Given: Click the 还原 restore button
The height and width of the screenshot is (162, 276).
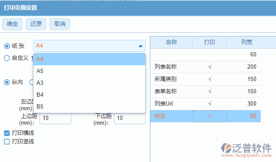Looking at the screenshot, I should point(36,24).
